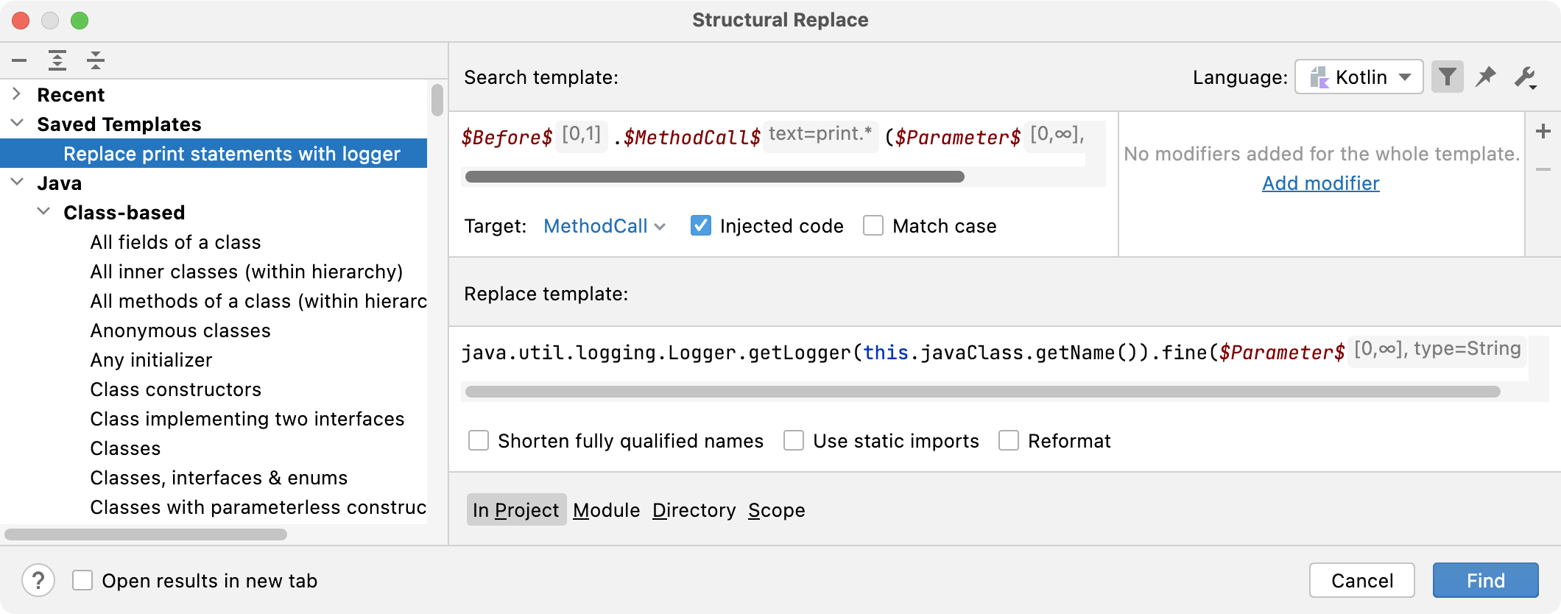Click the pin dialog icon
Screen dimensions: 1561x614
(x=1486, y=77)
